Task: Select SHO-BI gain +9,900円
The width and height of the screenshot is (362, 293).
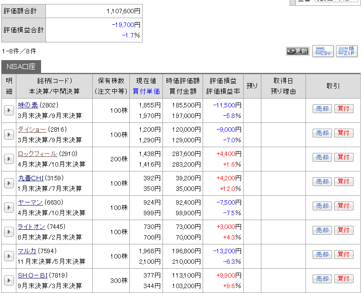Action: (x=229, y=275)
